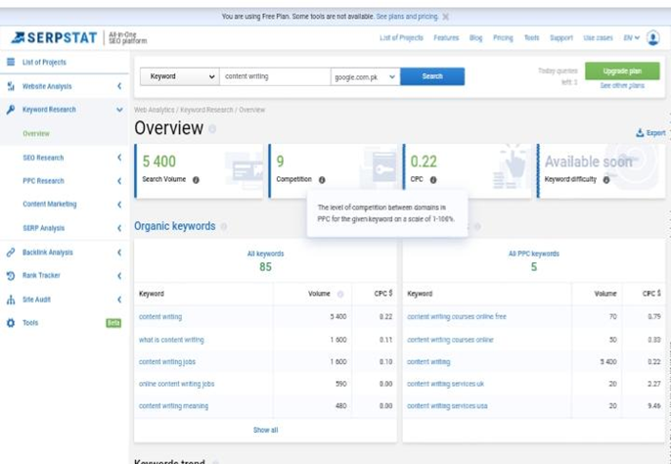Screen dimensions: 671x464
Task: Click inside the keyword search input field
Action: pyautogui.click(x=275, y=76)
